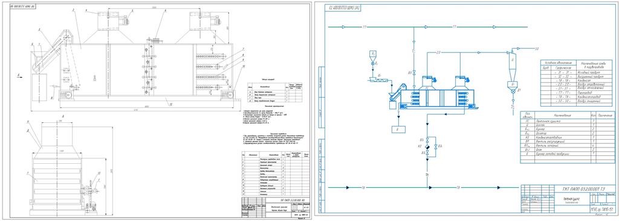The width and height of the screenshot is (619, 221).
Task: Select the leftmost flow arrow on top pipeline
Action: pyautogui.click(x=343, y=27)
